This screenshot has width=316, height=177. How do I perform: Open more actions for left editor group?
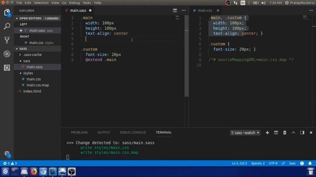[184, 10]
